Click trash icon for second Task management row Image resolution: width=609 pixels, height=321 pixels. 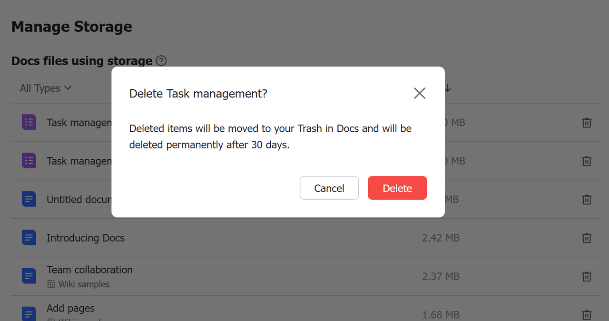point(587,161)
